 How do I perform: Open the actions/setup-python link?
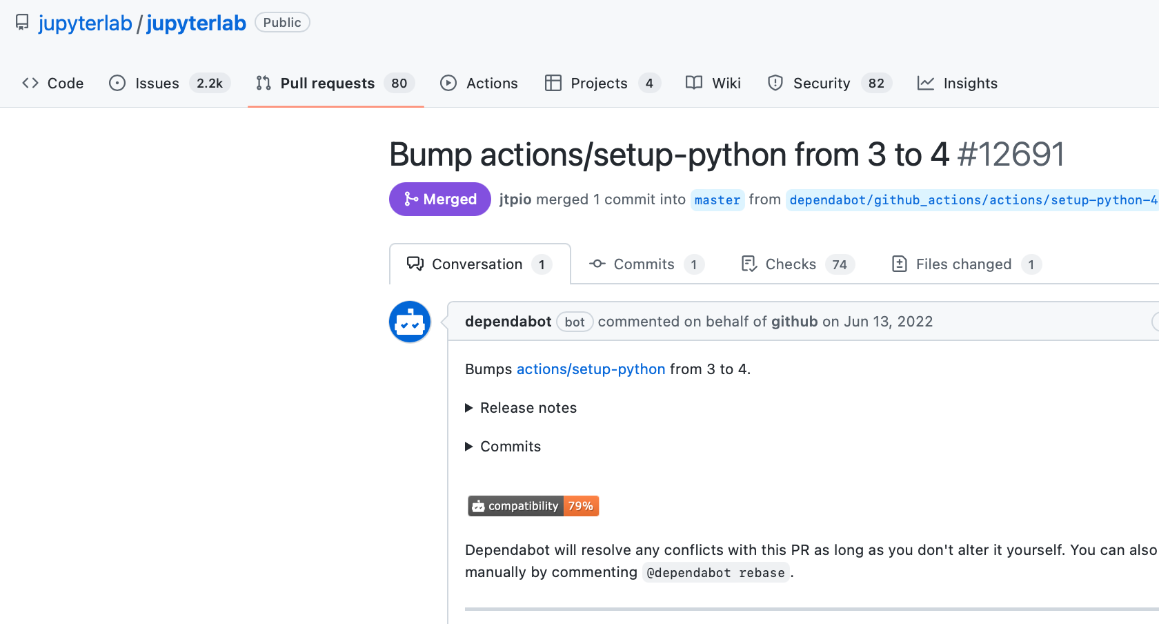[x=591, y=369]
